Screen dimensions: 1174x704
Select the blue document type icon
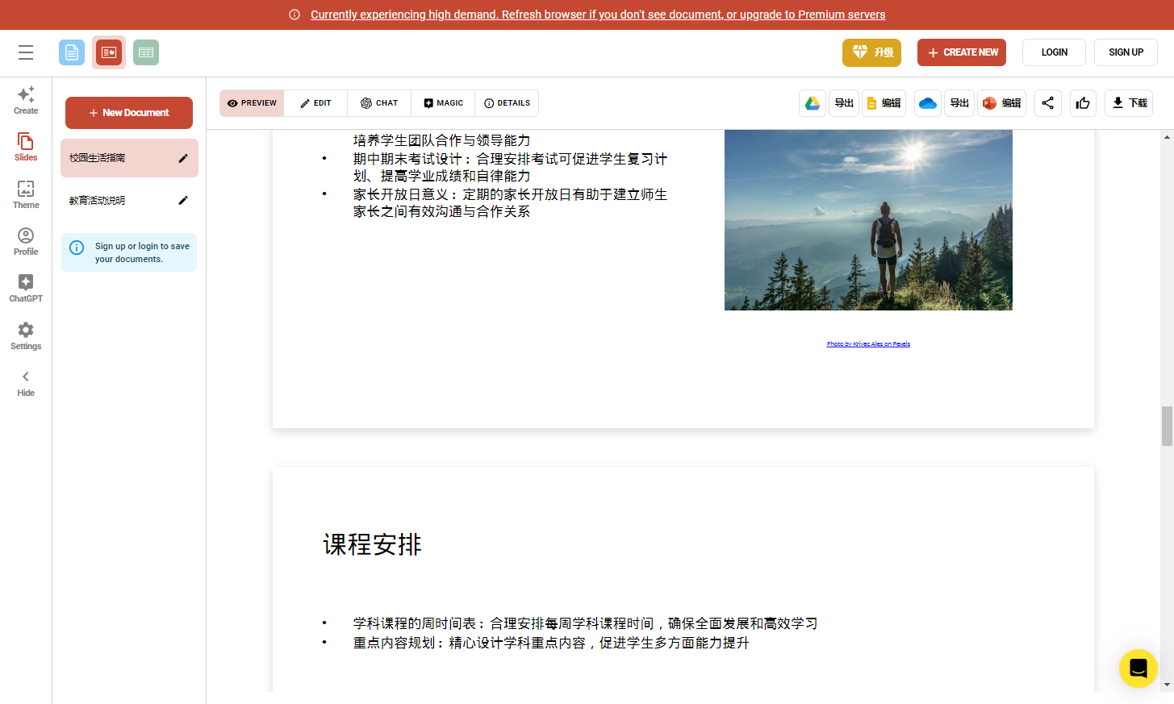click(72, 52)
